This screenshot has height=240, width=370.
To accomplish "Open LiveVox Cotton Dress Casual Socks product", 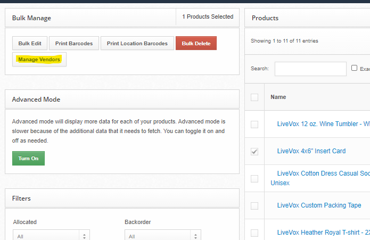I will click(x=320, y=178).
